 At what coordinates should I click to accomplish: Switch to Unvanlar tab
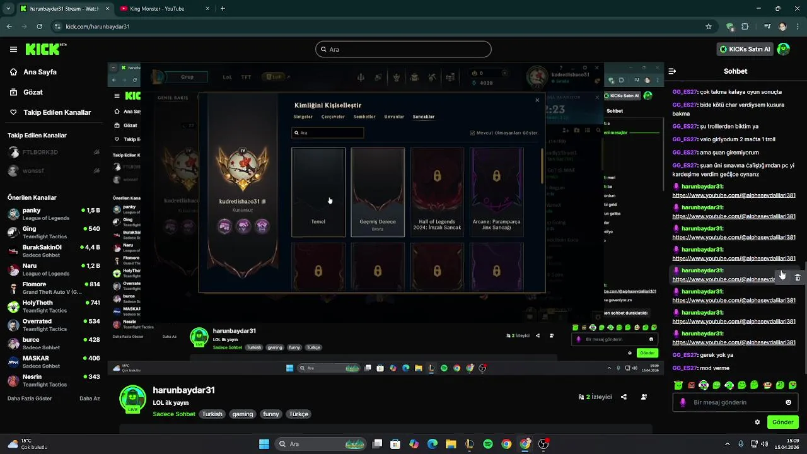tap(395, 117)
